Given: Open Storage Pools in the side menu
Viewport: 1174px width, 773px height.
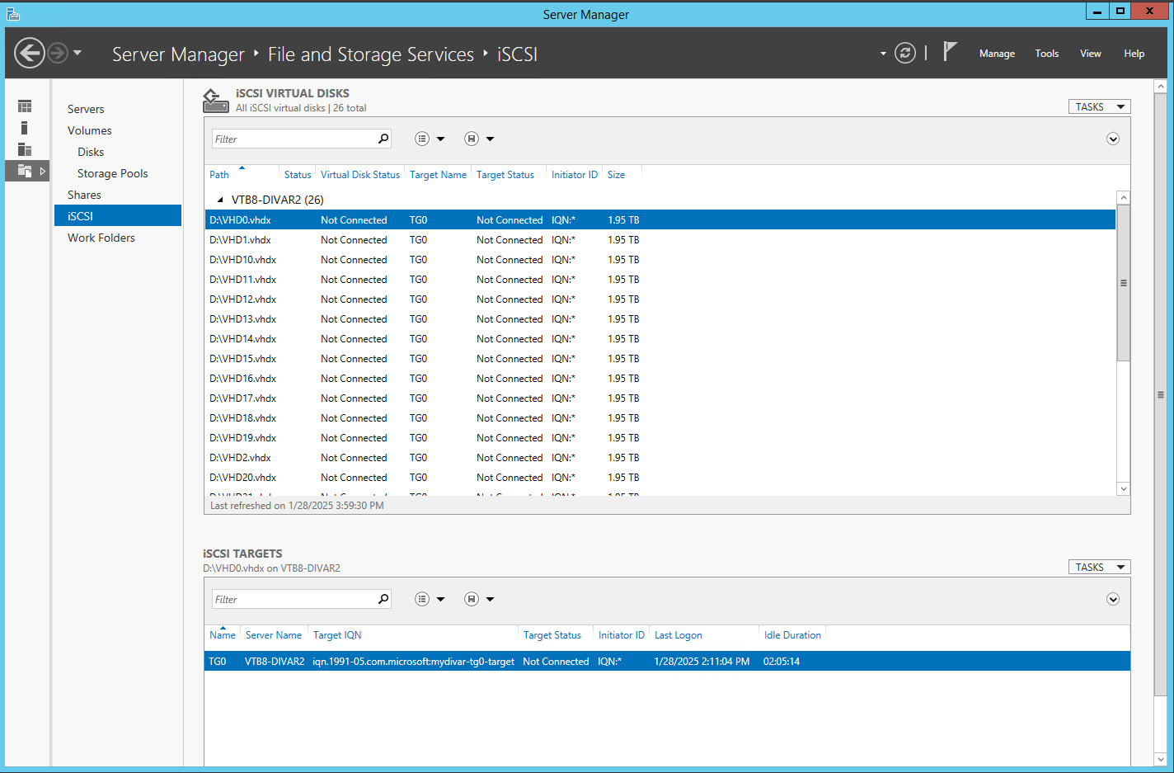Looking at the screenshot, I should click(113, 173).
